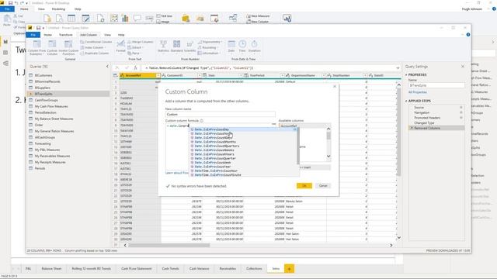497x279 pixels.
Task: Open the Trigonometry dropdown
Action: tap(210, 42)
